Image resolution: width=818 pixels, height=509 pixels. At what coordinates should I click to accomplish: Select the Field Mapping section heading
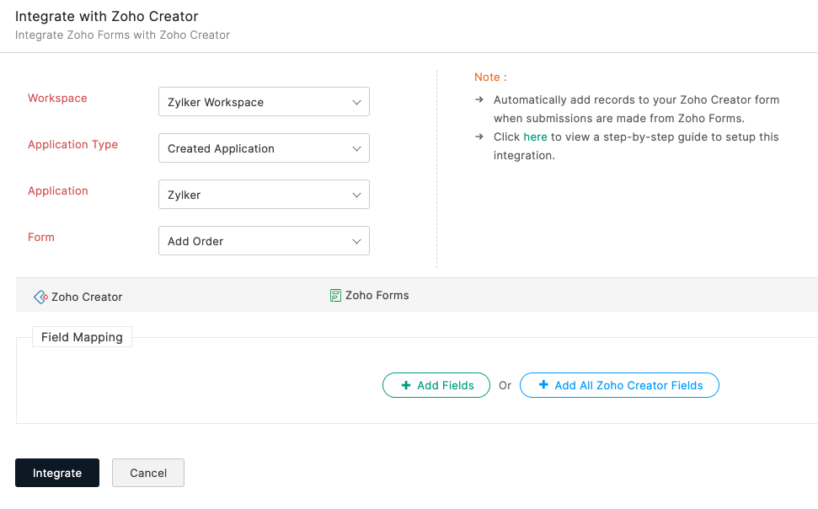(x=82, y=337)
